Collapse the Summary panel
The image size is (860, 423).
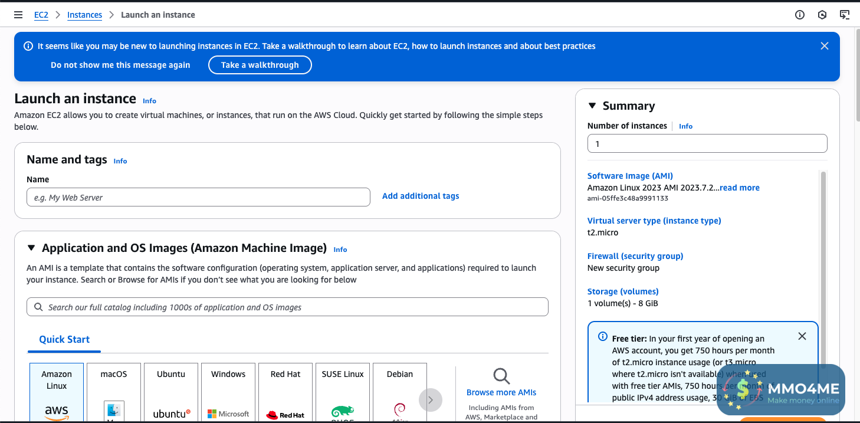click(592, 106)
